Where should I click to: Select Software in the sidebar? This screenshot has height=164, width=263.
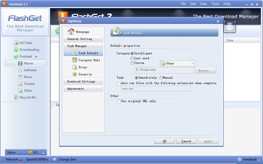click(30, 70)
